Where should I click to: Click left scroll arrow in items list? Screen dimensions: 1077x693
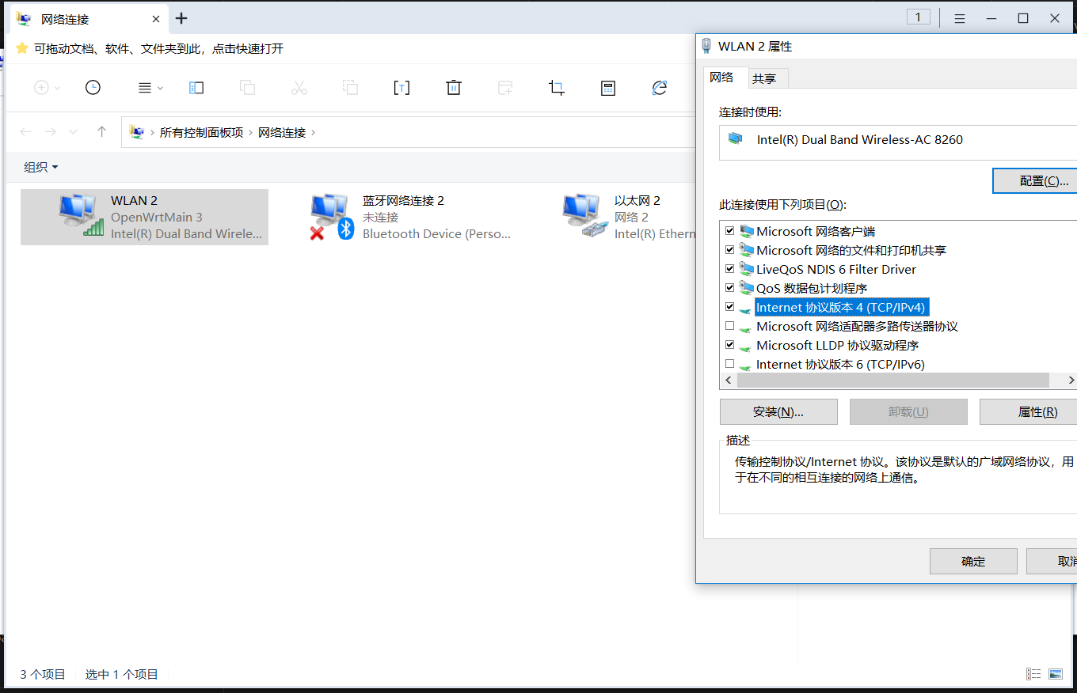[x=729, y=381]
